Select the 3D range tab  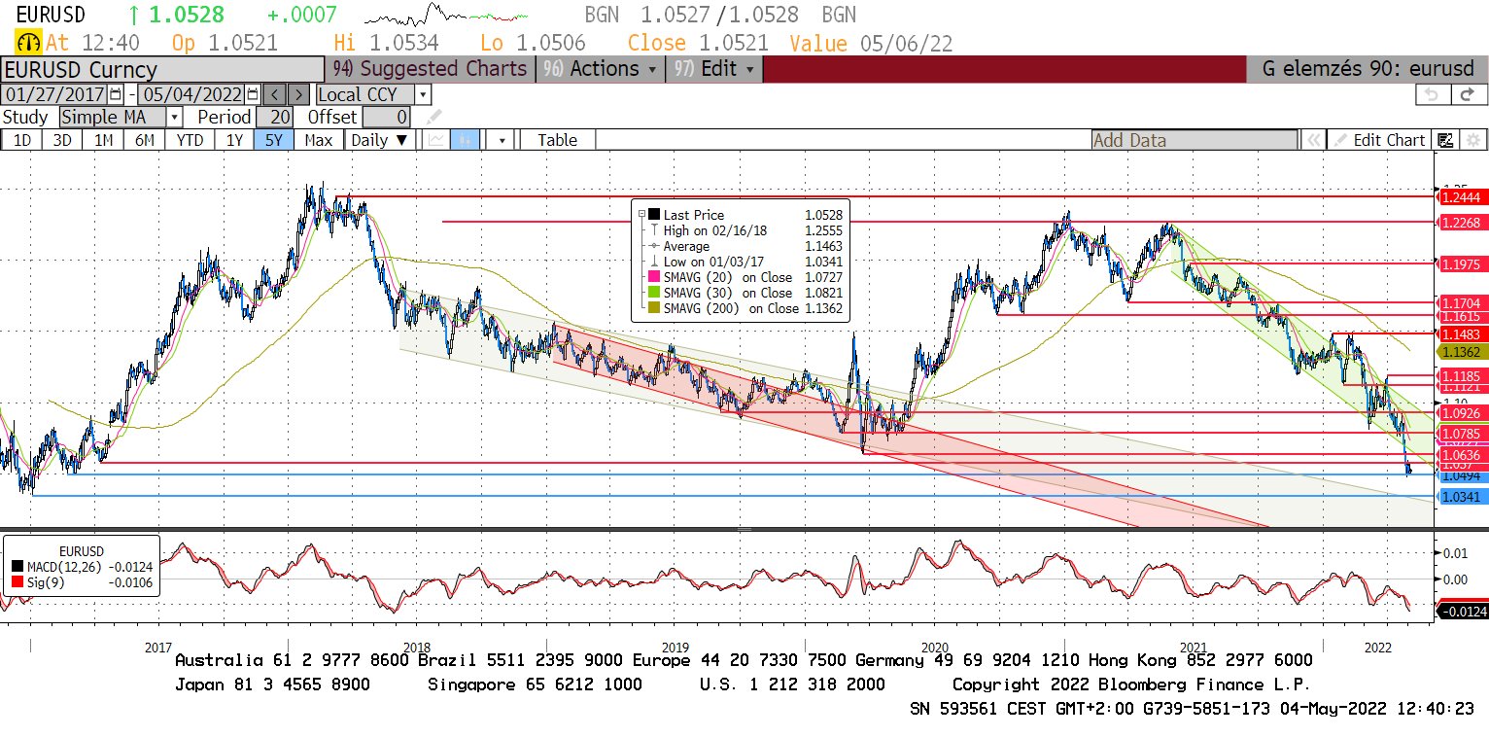point(62,140)
